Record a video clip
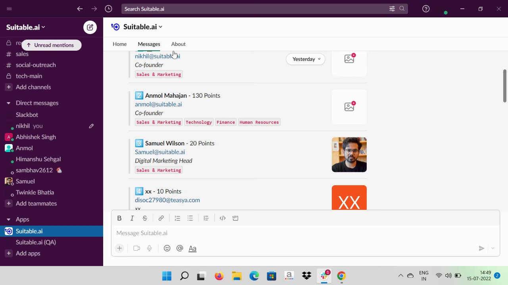This screenshot has width=508, height=285. tap(137, 248)
